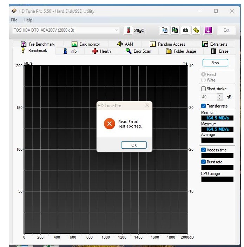Open the Health tab with red cross
The height and width of the screenshot is (247, 244).
101,51
